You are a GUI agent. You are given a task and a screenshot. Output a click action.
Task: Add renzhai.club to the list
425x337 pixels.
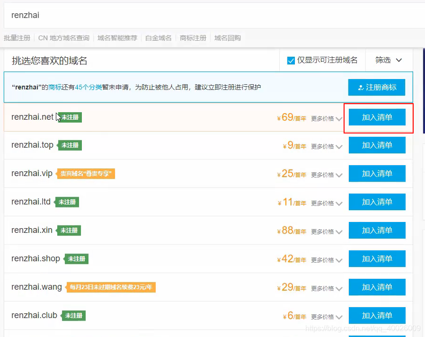tap(377, 316)
